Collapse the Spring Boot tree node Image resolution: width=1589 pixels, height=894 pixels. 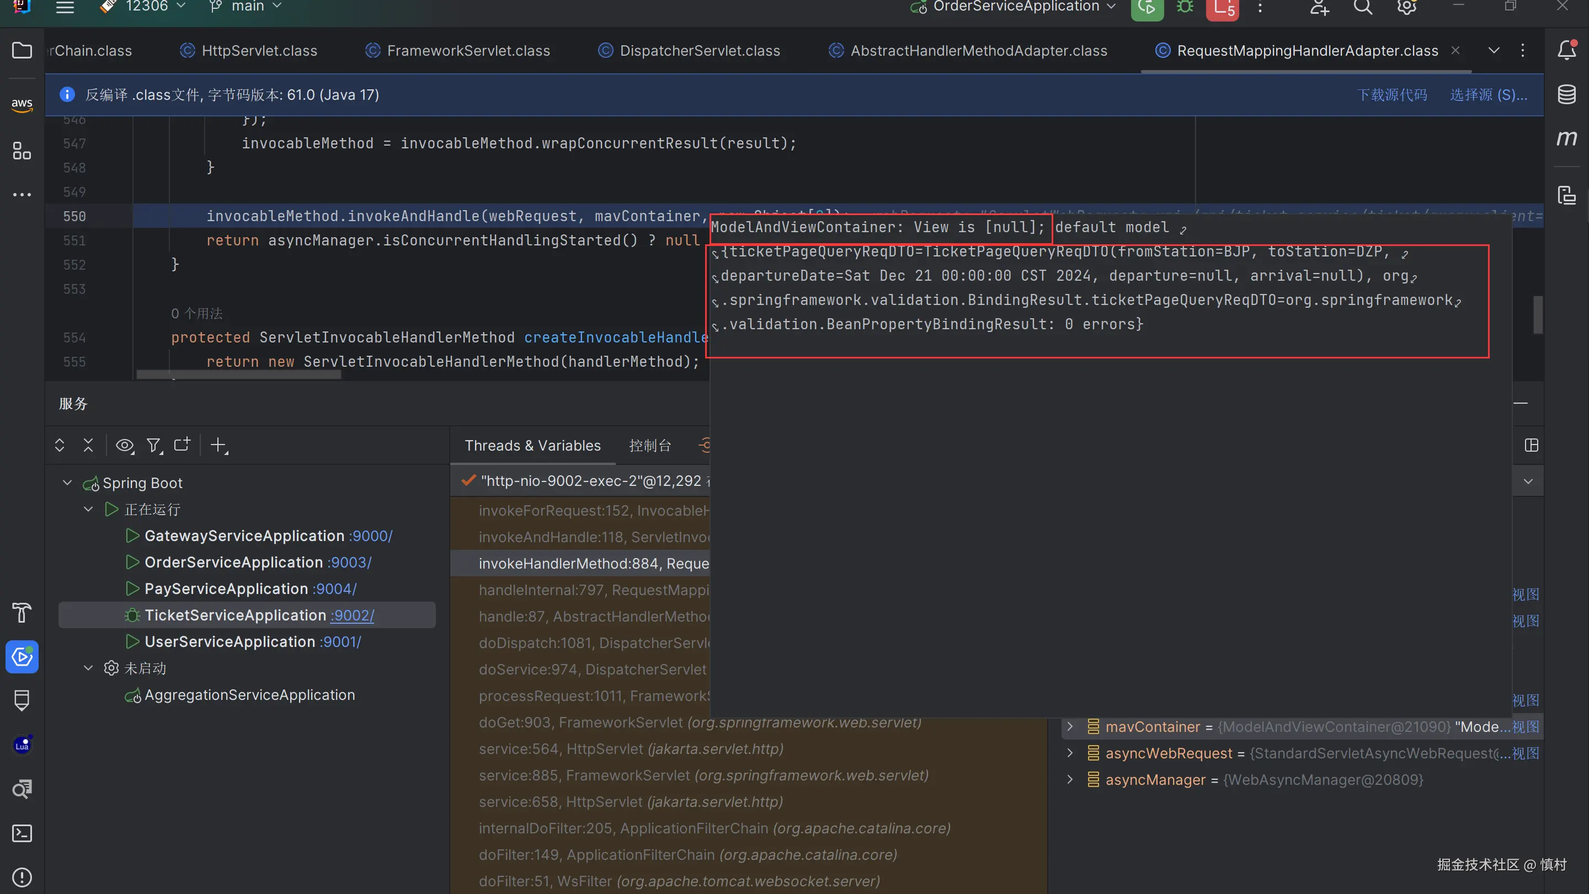click(x=67, y=483)
